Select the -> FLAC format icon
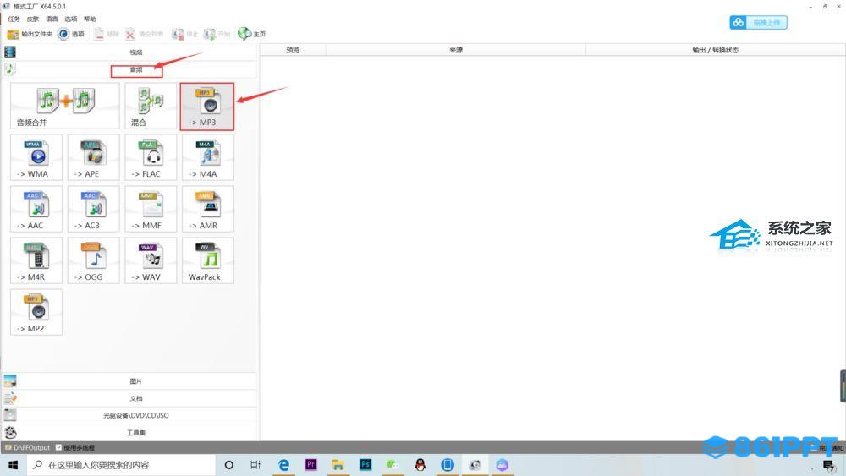 pyautogui.click(x=151, y=157)
